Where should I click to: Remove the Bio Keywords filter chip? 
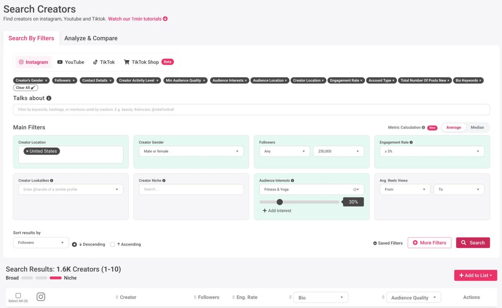pos(480,81)
